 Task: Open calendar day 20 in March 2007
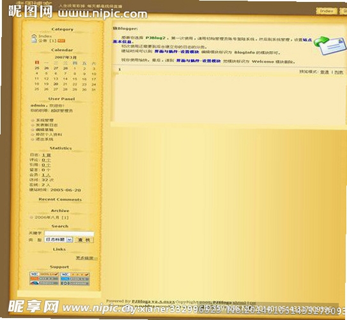point(56,84)
